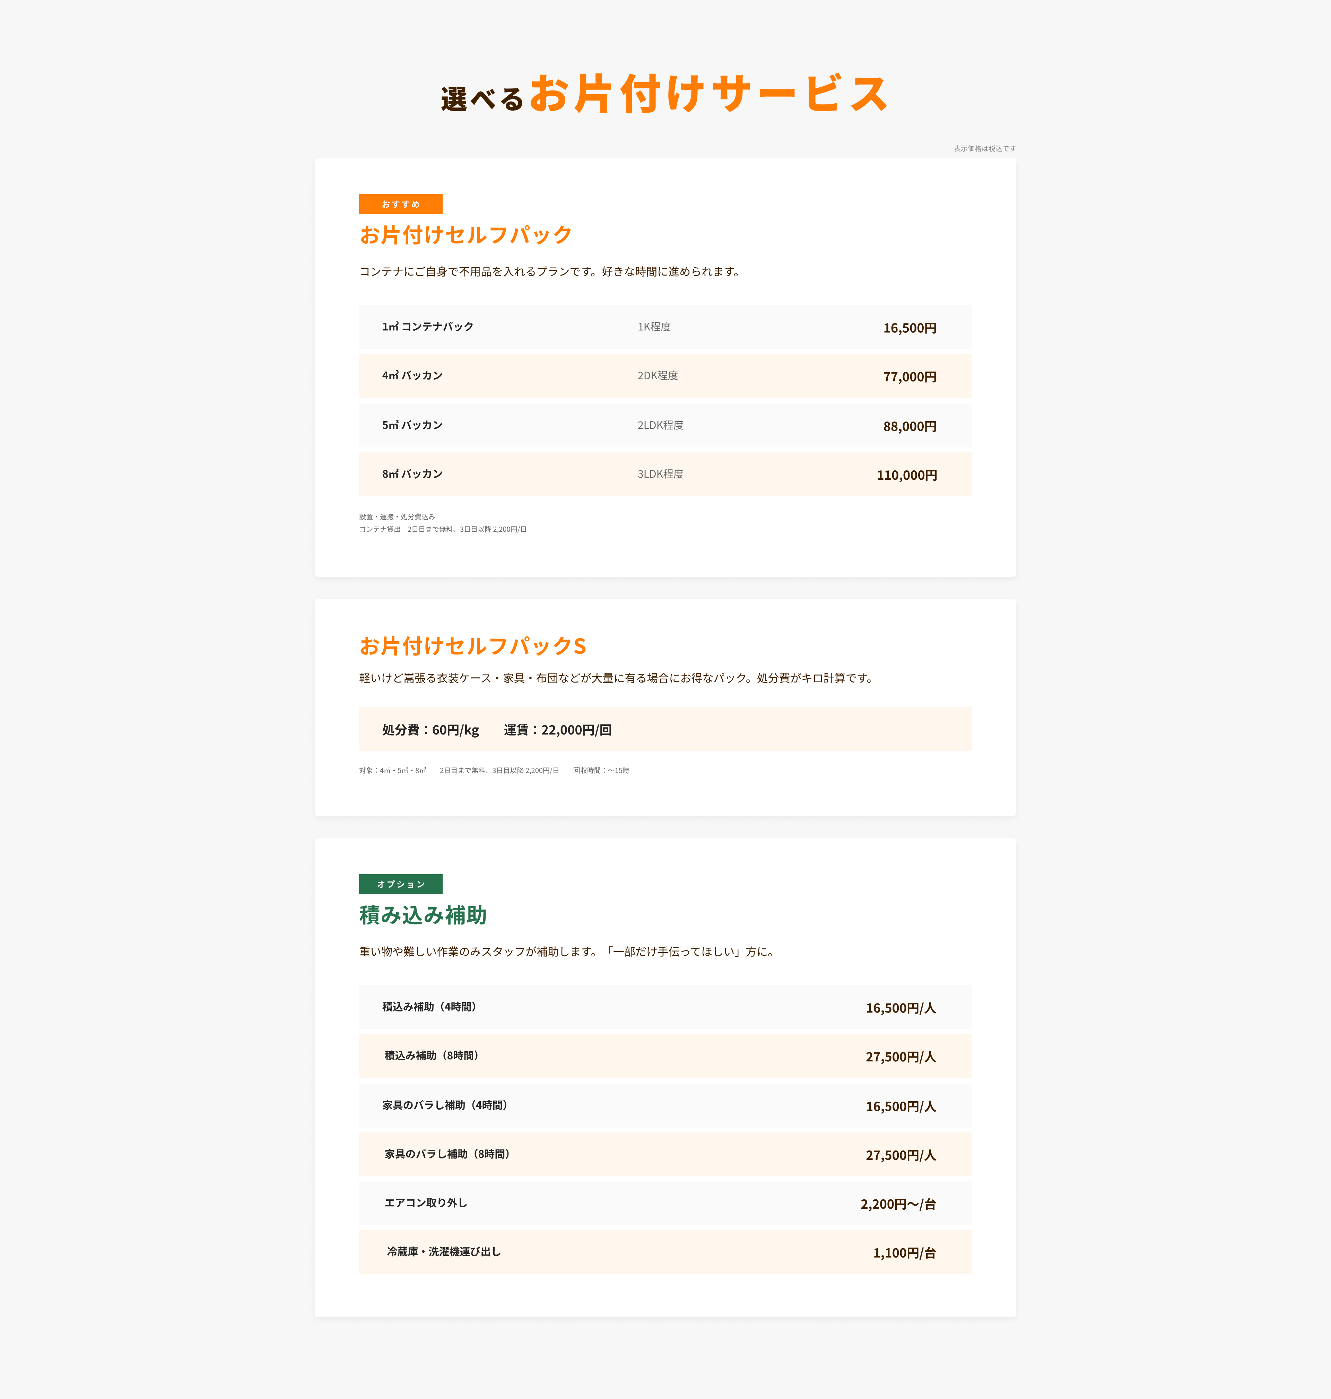Click the 2LDK程度 cell
The image size is (1331, 1399).
(x=660, y=425)
